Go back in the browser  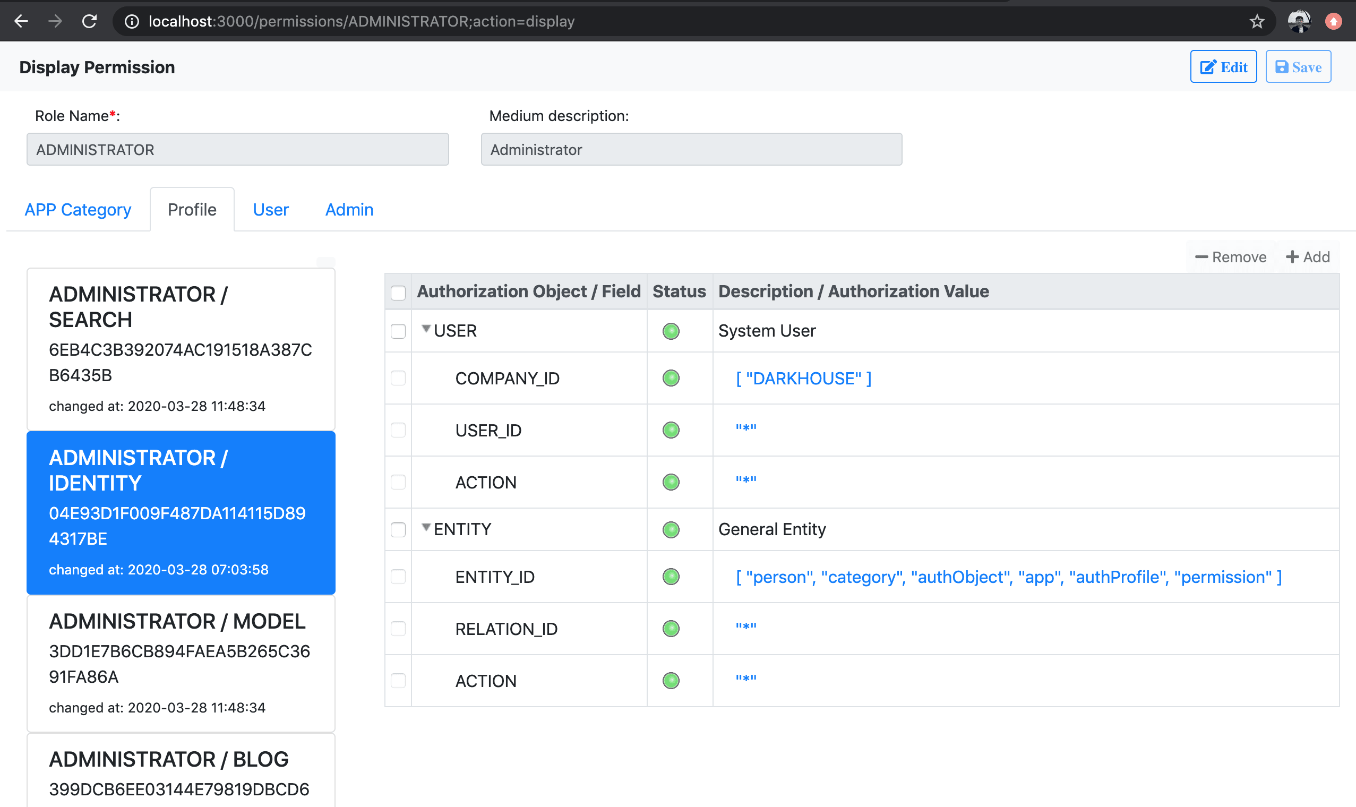point(21,21)
